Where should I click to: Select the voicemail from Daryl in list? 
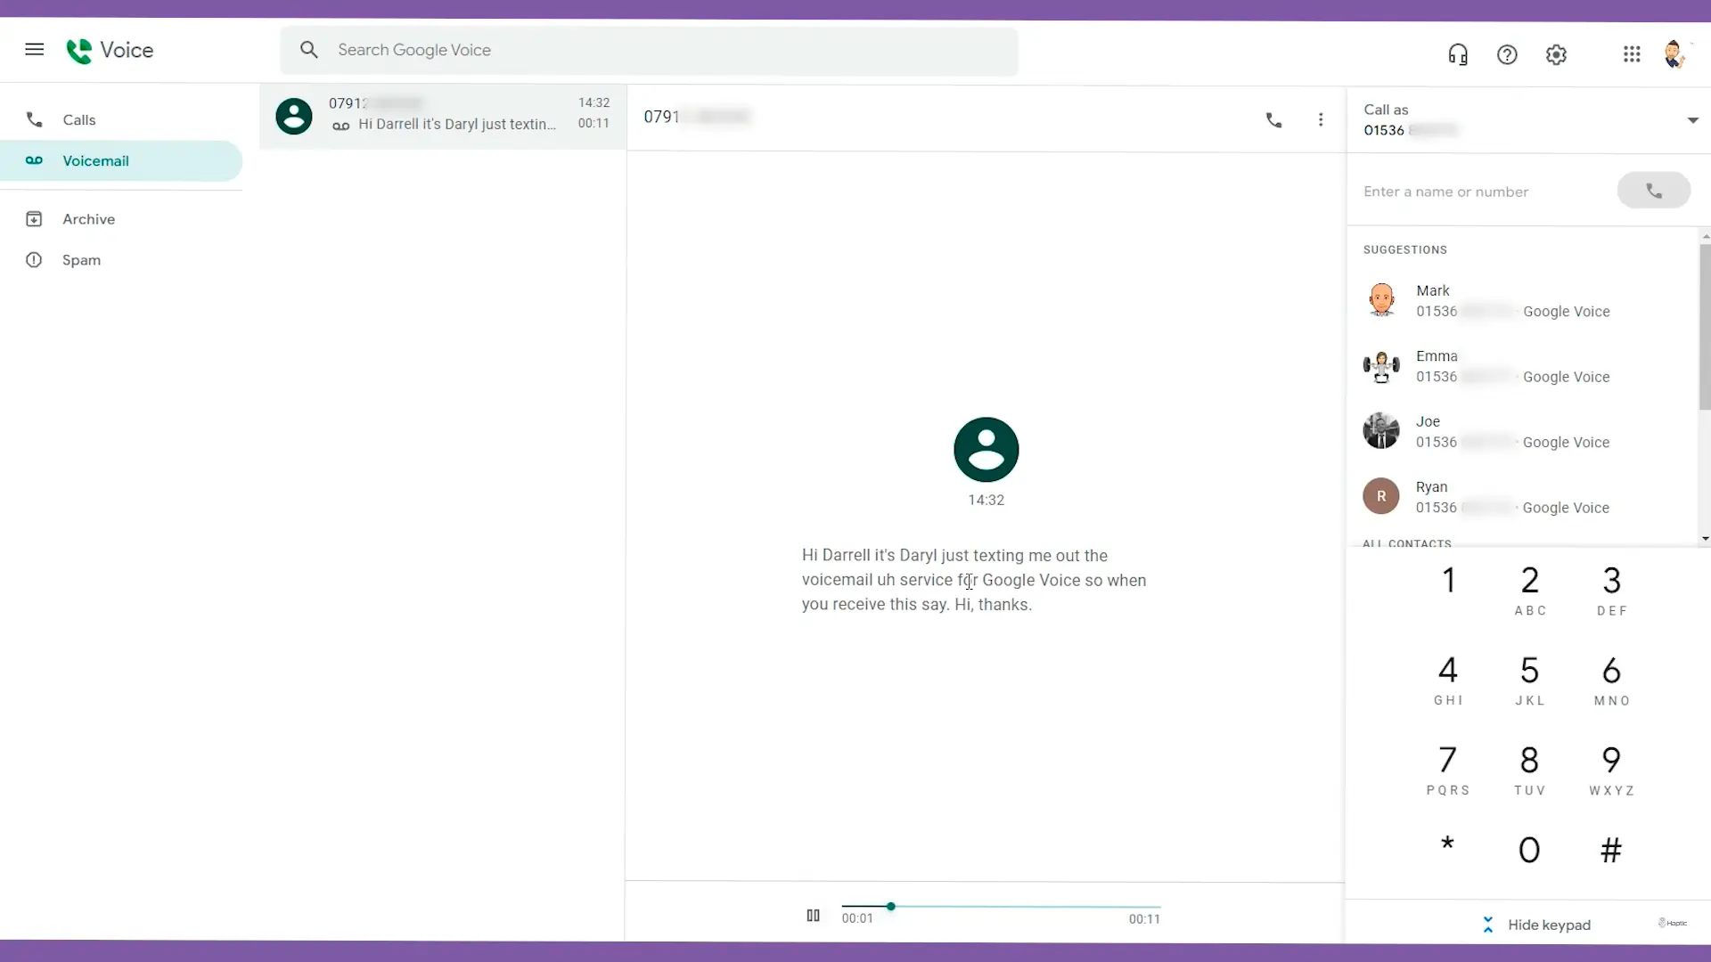point(443,116)
